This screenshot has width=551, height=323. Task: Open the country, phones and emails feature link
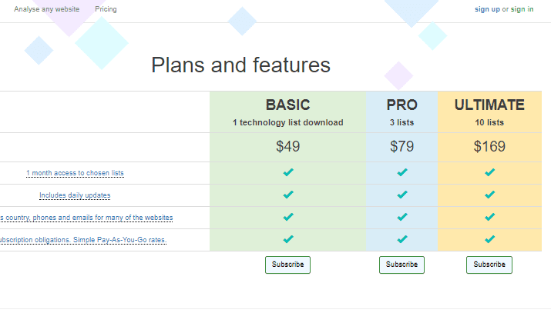pyautogui.click(x=86, y=218)
